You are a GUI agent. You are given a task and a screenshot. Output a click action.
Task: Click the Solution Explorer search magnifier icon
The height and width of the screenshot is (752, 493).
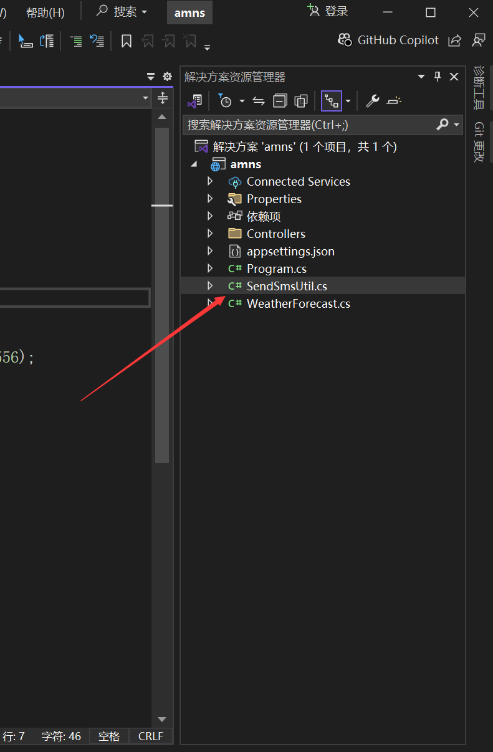(x=443, y=125)
